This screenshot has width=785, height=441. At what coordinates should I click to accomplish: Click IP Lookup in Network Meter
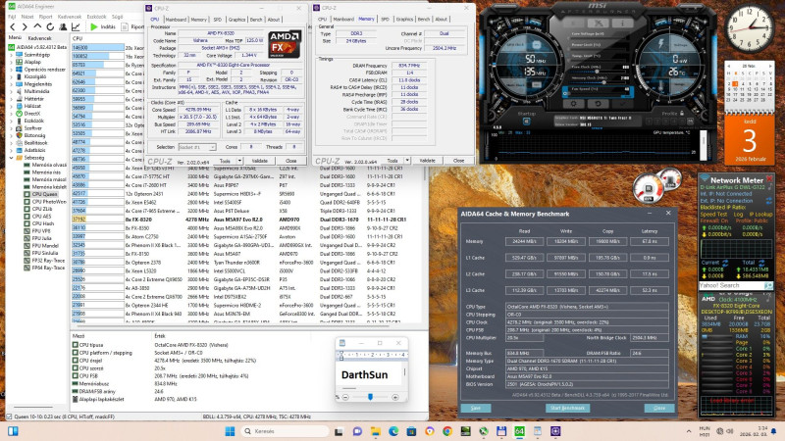pyautogui.click(x=761, y=214)
